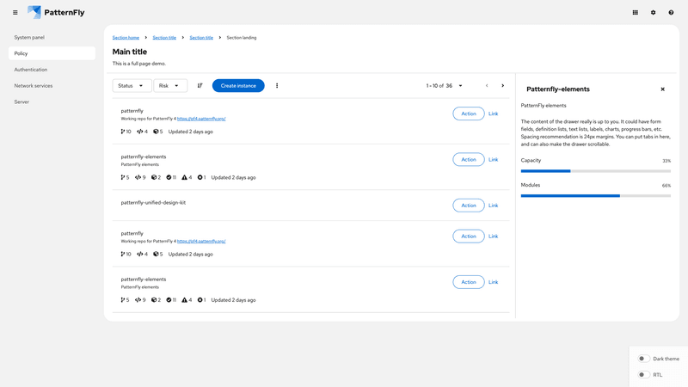Screen dimensions: 688x387
Task: Click the Modules progress bar
Action: point(596,196)
